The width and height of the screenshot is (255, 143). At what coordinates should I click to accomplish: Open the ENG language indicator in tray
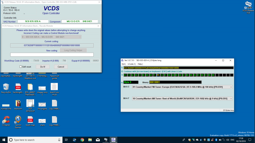pyautogui.click(x=232, y=140)
